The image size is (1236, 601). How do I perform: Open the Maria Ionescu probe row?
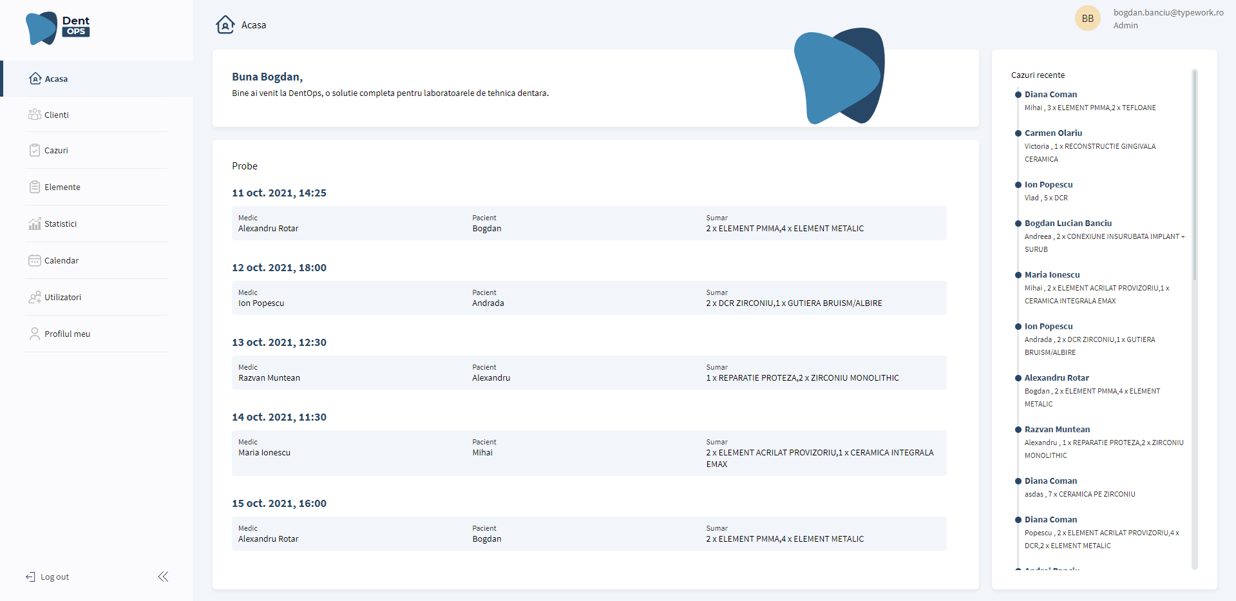(589, 453)
